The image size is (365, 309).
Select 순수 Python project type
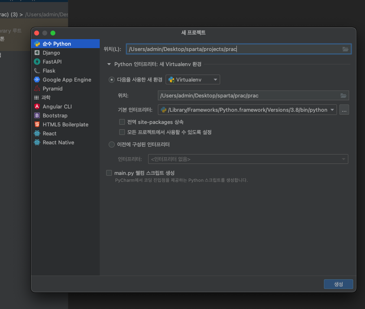[66, 44]
